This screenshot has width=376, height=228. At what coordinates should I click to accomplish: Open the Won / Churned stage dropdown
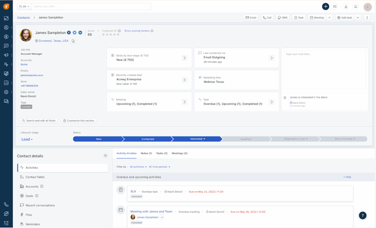click(x=344, y=139)
